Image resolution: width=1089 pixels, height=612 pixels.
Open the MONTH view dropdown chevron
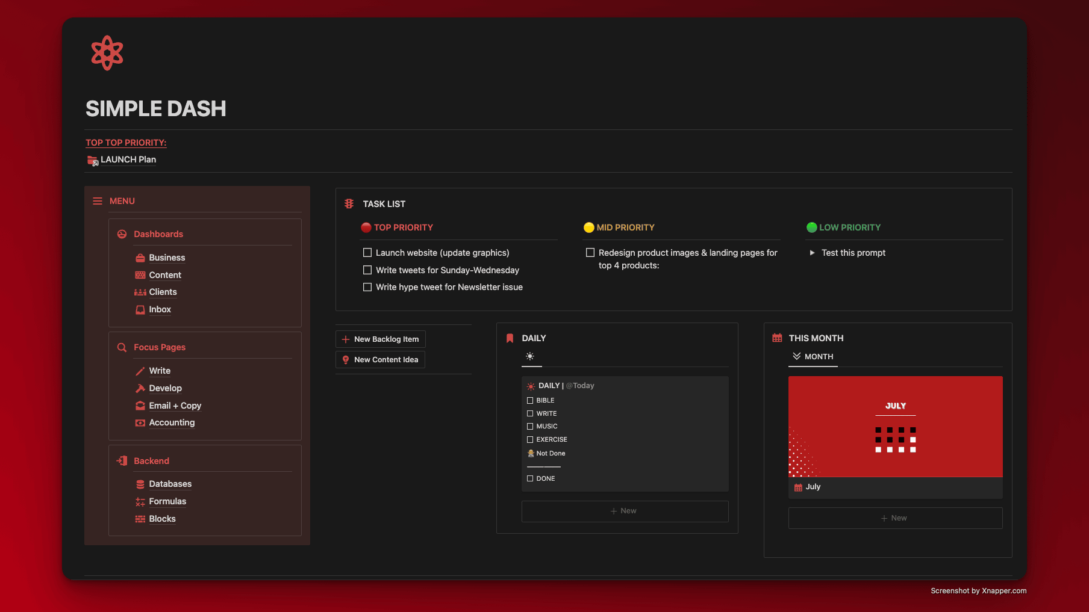pyautogui.click(x=797, y=356)
